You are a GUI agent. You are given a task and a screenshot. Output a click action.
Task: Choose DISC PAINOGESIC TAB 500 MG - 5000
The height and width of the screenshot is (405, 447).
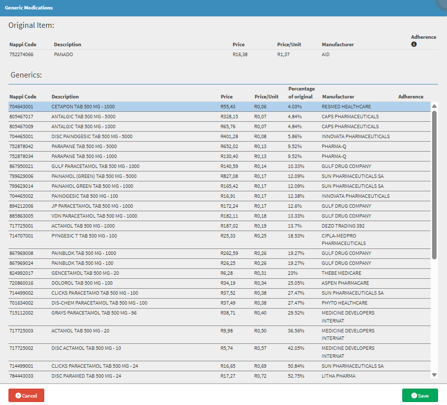tap(91, 137)
